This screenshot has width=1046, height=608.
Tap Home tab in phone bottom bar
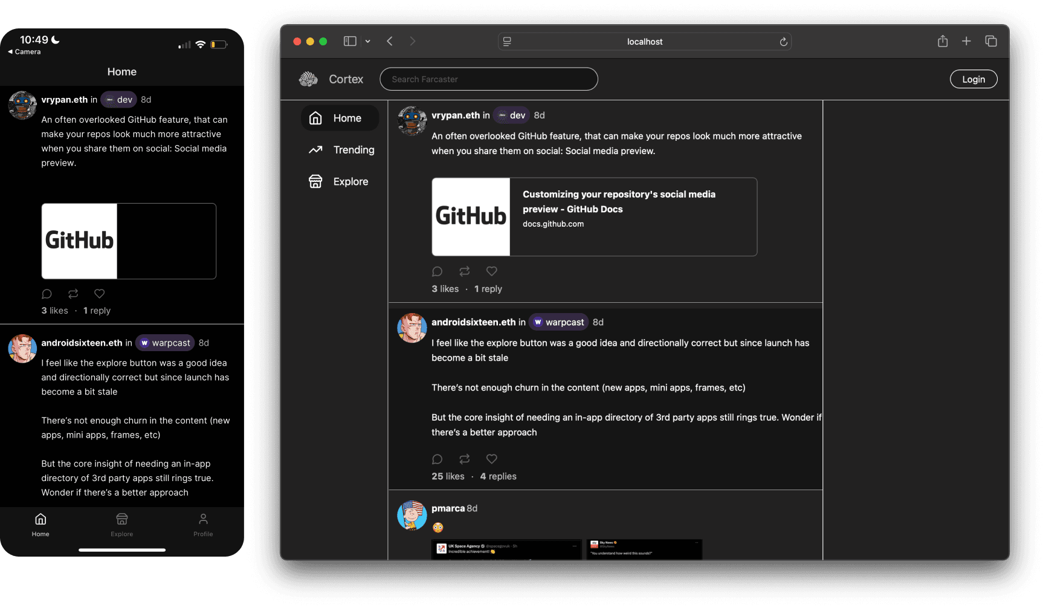tap(40, 525)
